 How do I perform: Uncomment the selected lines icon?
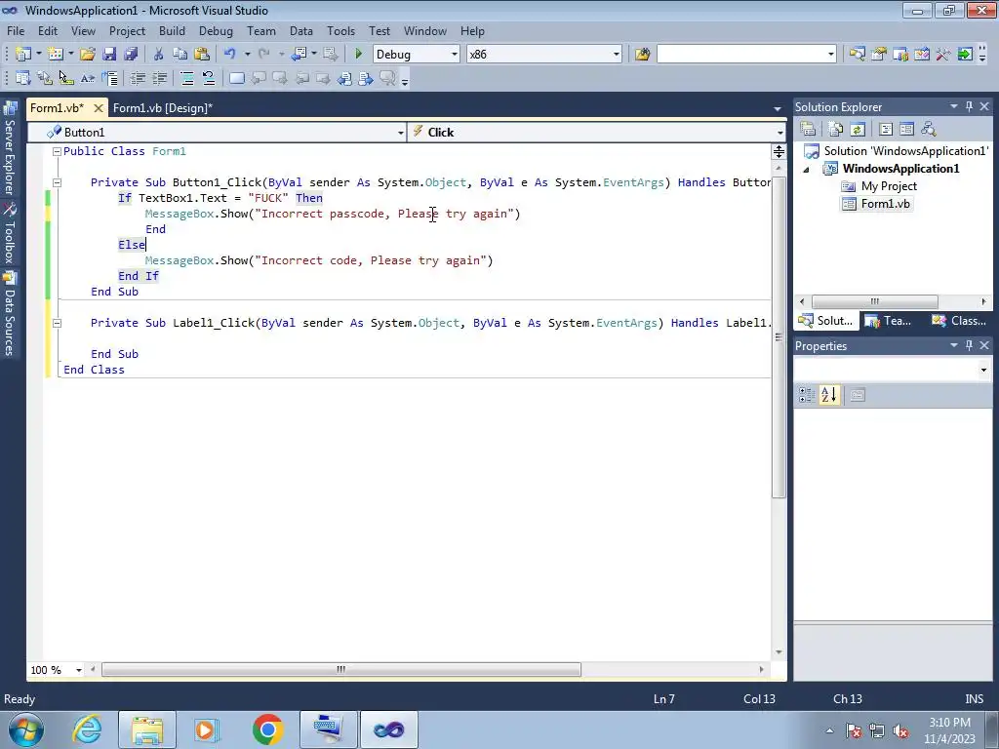coord(209,78)
